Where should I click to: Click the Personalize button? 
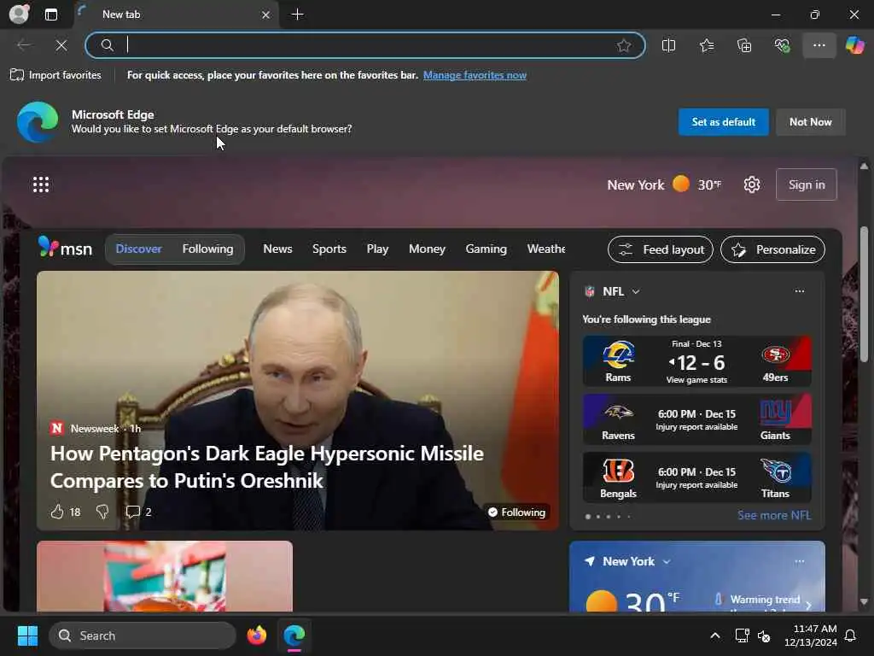[772, 249]
